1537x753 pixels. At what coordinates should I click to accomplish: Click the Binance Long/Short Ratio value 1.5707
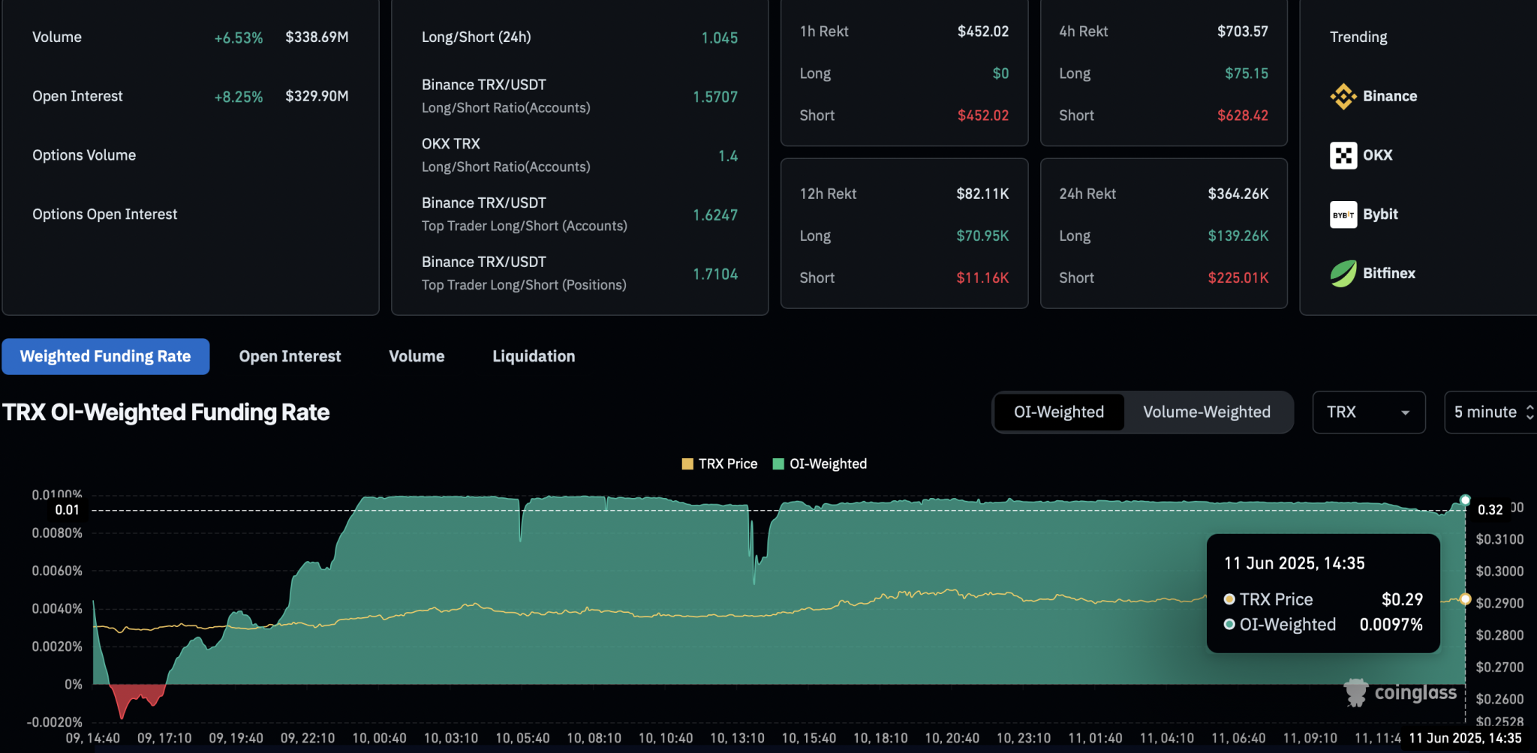click(715, 97)
